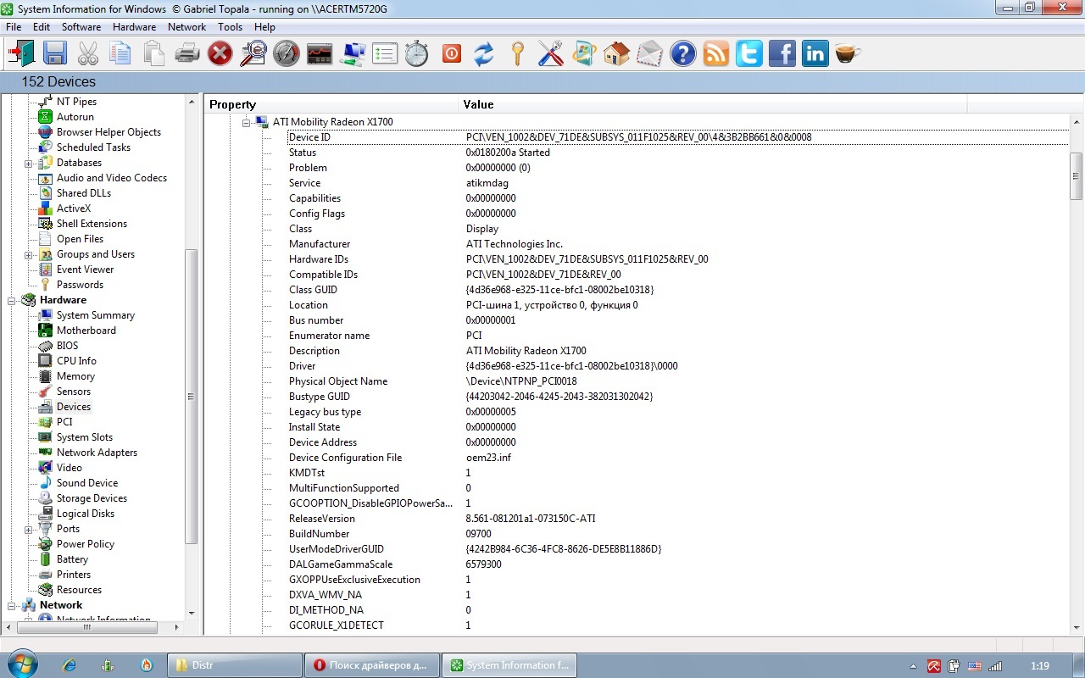Click tree pane scroll-down arrow

191,614
